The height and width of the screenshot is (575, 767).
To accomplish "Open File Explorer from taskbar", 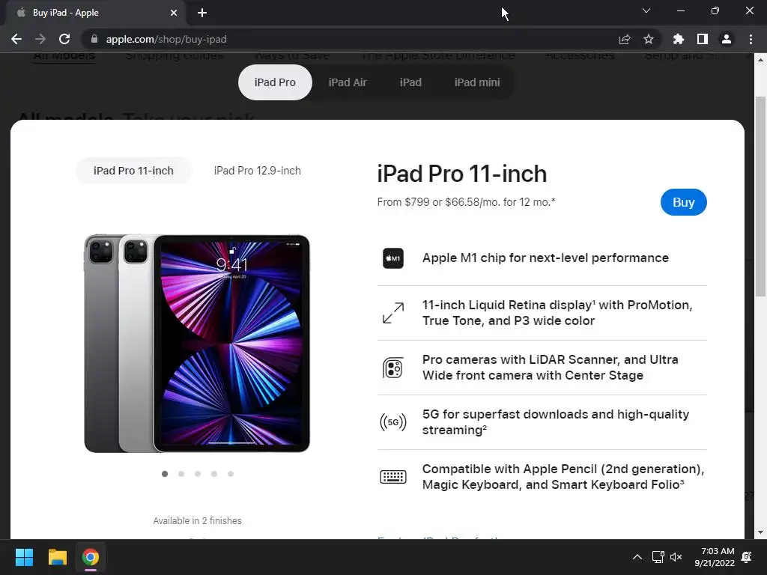I will 57,557.
